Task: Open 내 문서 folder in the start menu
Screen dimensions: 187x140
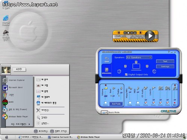Action: pos(42,80)
